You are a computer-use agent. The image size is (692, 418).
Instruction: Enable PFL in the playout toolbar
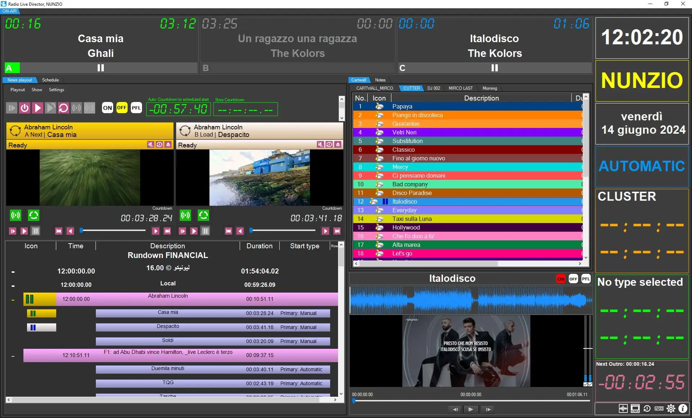(x=136, y=108)
